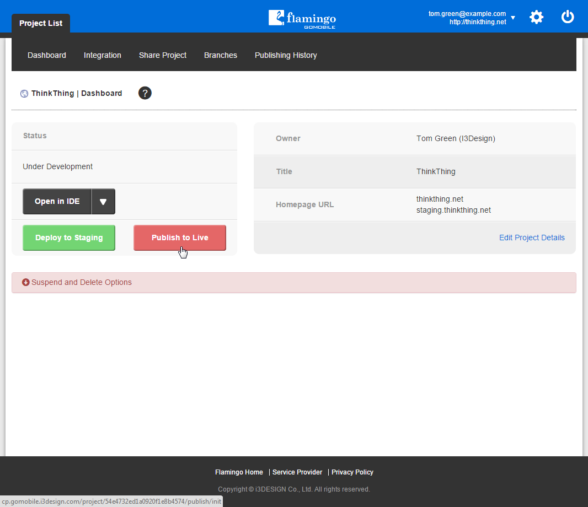
Task: Click the Owner field label
Action: [288, 139]
